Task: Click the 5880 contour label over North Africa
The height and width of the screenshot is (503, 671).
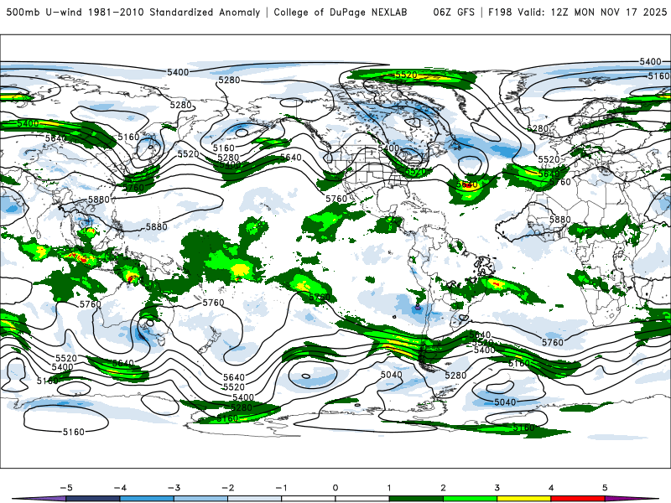Action: tap(560, 220)
